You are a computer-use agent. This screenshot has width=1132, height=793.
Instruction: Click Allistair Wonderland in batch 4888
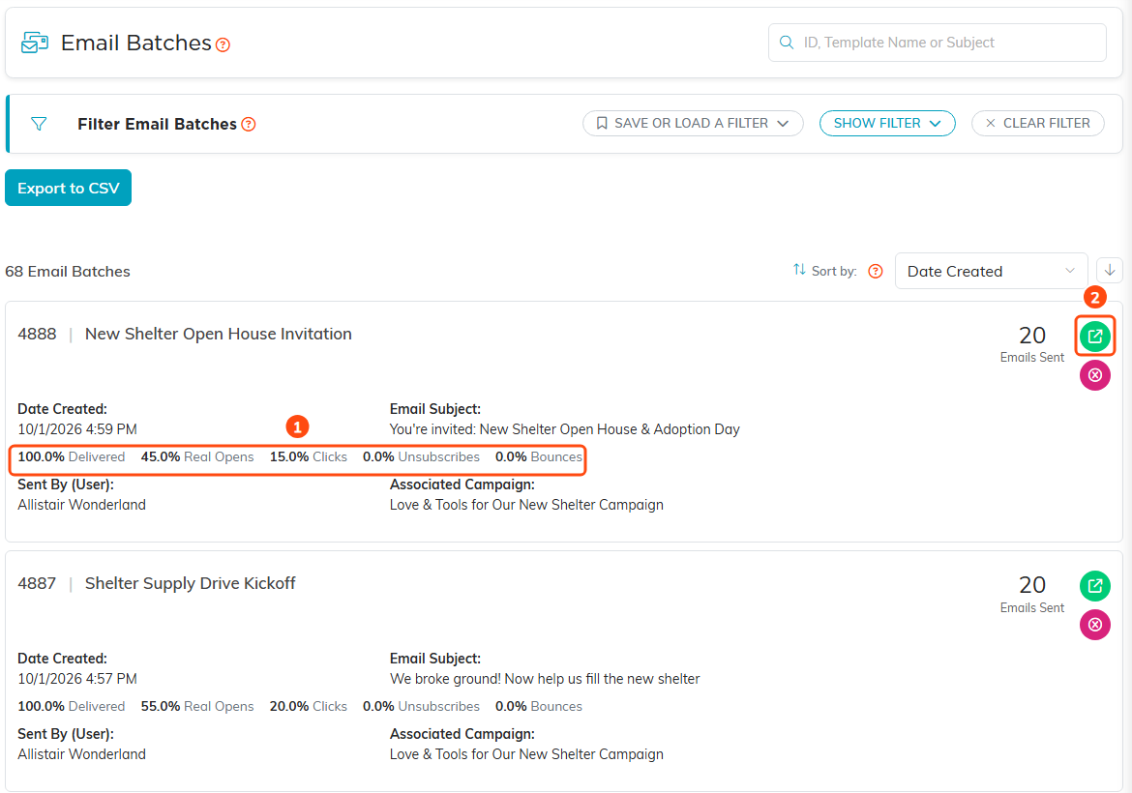click(x=81, y=505)
